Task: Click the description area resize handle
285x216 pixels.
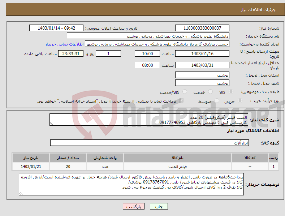Action: tap(52, 124)
